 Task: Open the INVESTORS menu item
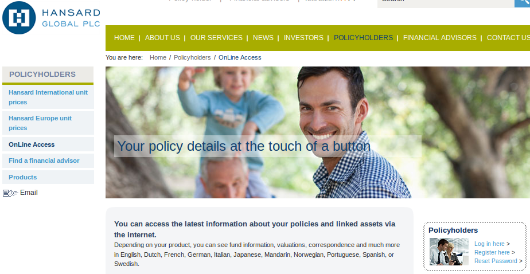click(x=303, y=38)
